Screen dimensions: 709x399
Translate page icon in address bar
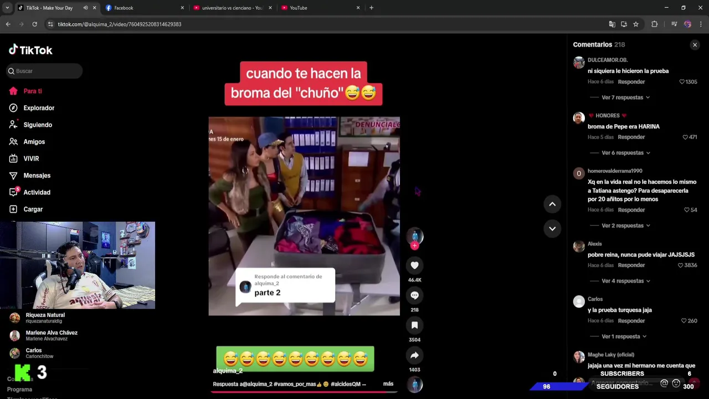[x=612, y=24]
